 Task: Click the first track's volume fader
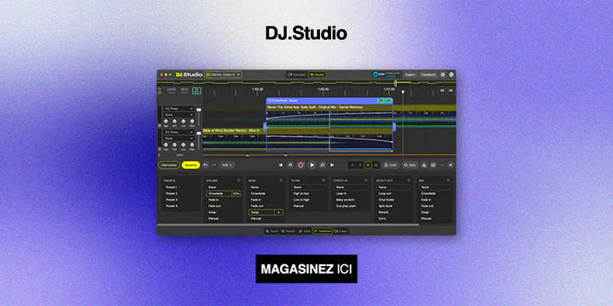tap(198, 110)
